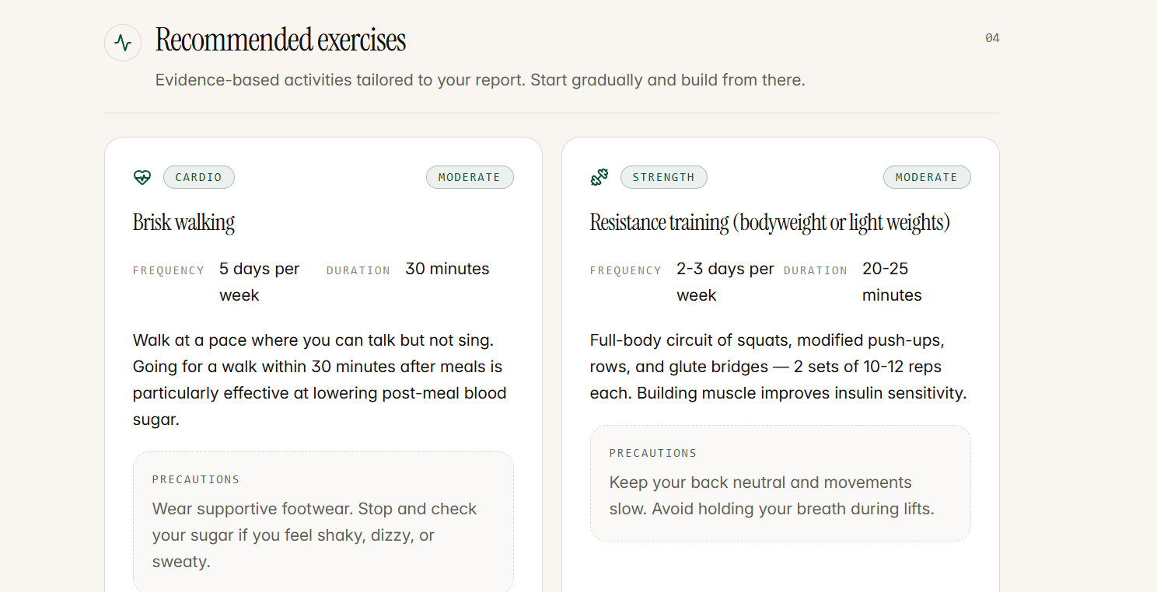This screenshot has height=592, width=1157.
Task: Expand the precautions box under Resistance training
Action: pyautogui.click(x=781, y=482)
